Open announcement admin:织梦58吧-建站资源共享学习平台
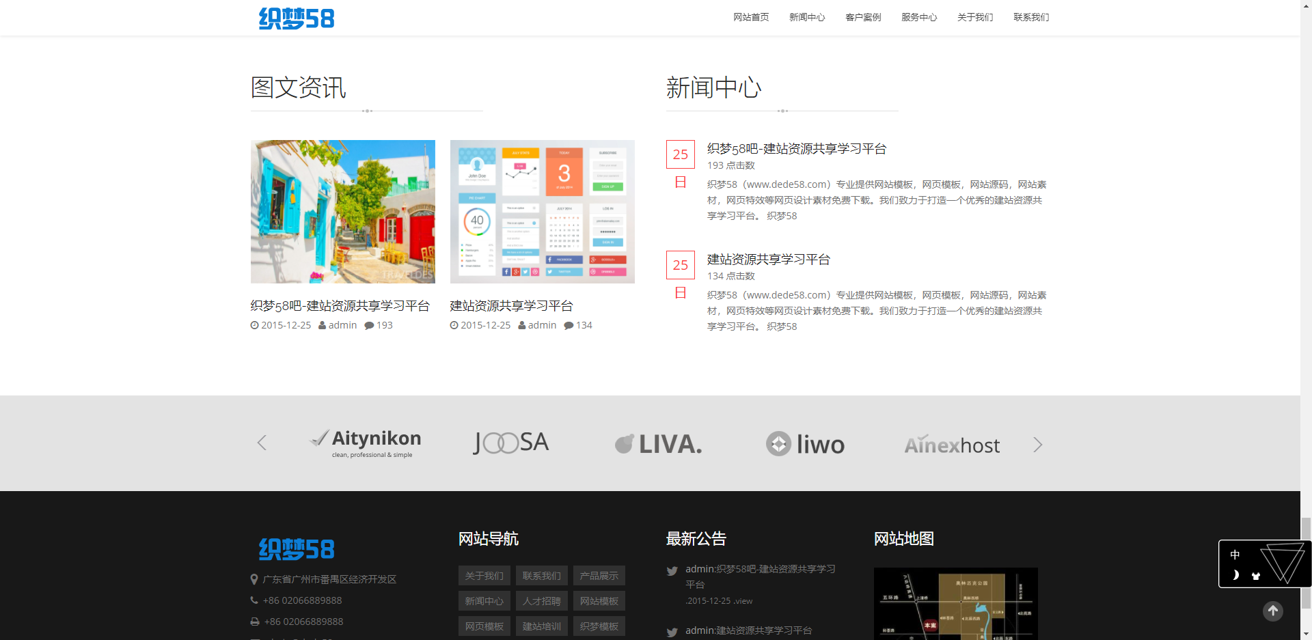 (761, 576)
